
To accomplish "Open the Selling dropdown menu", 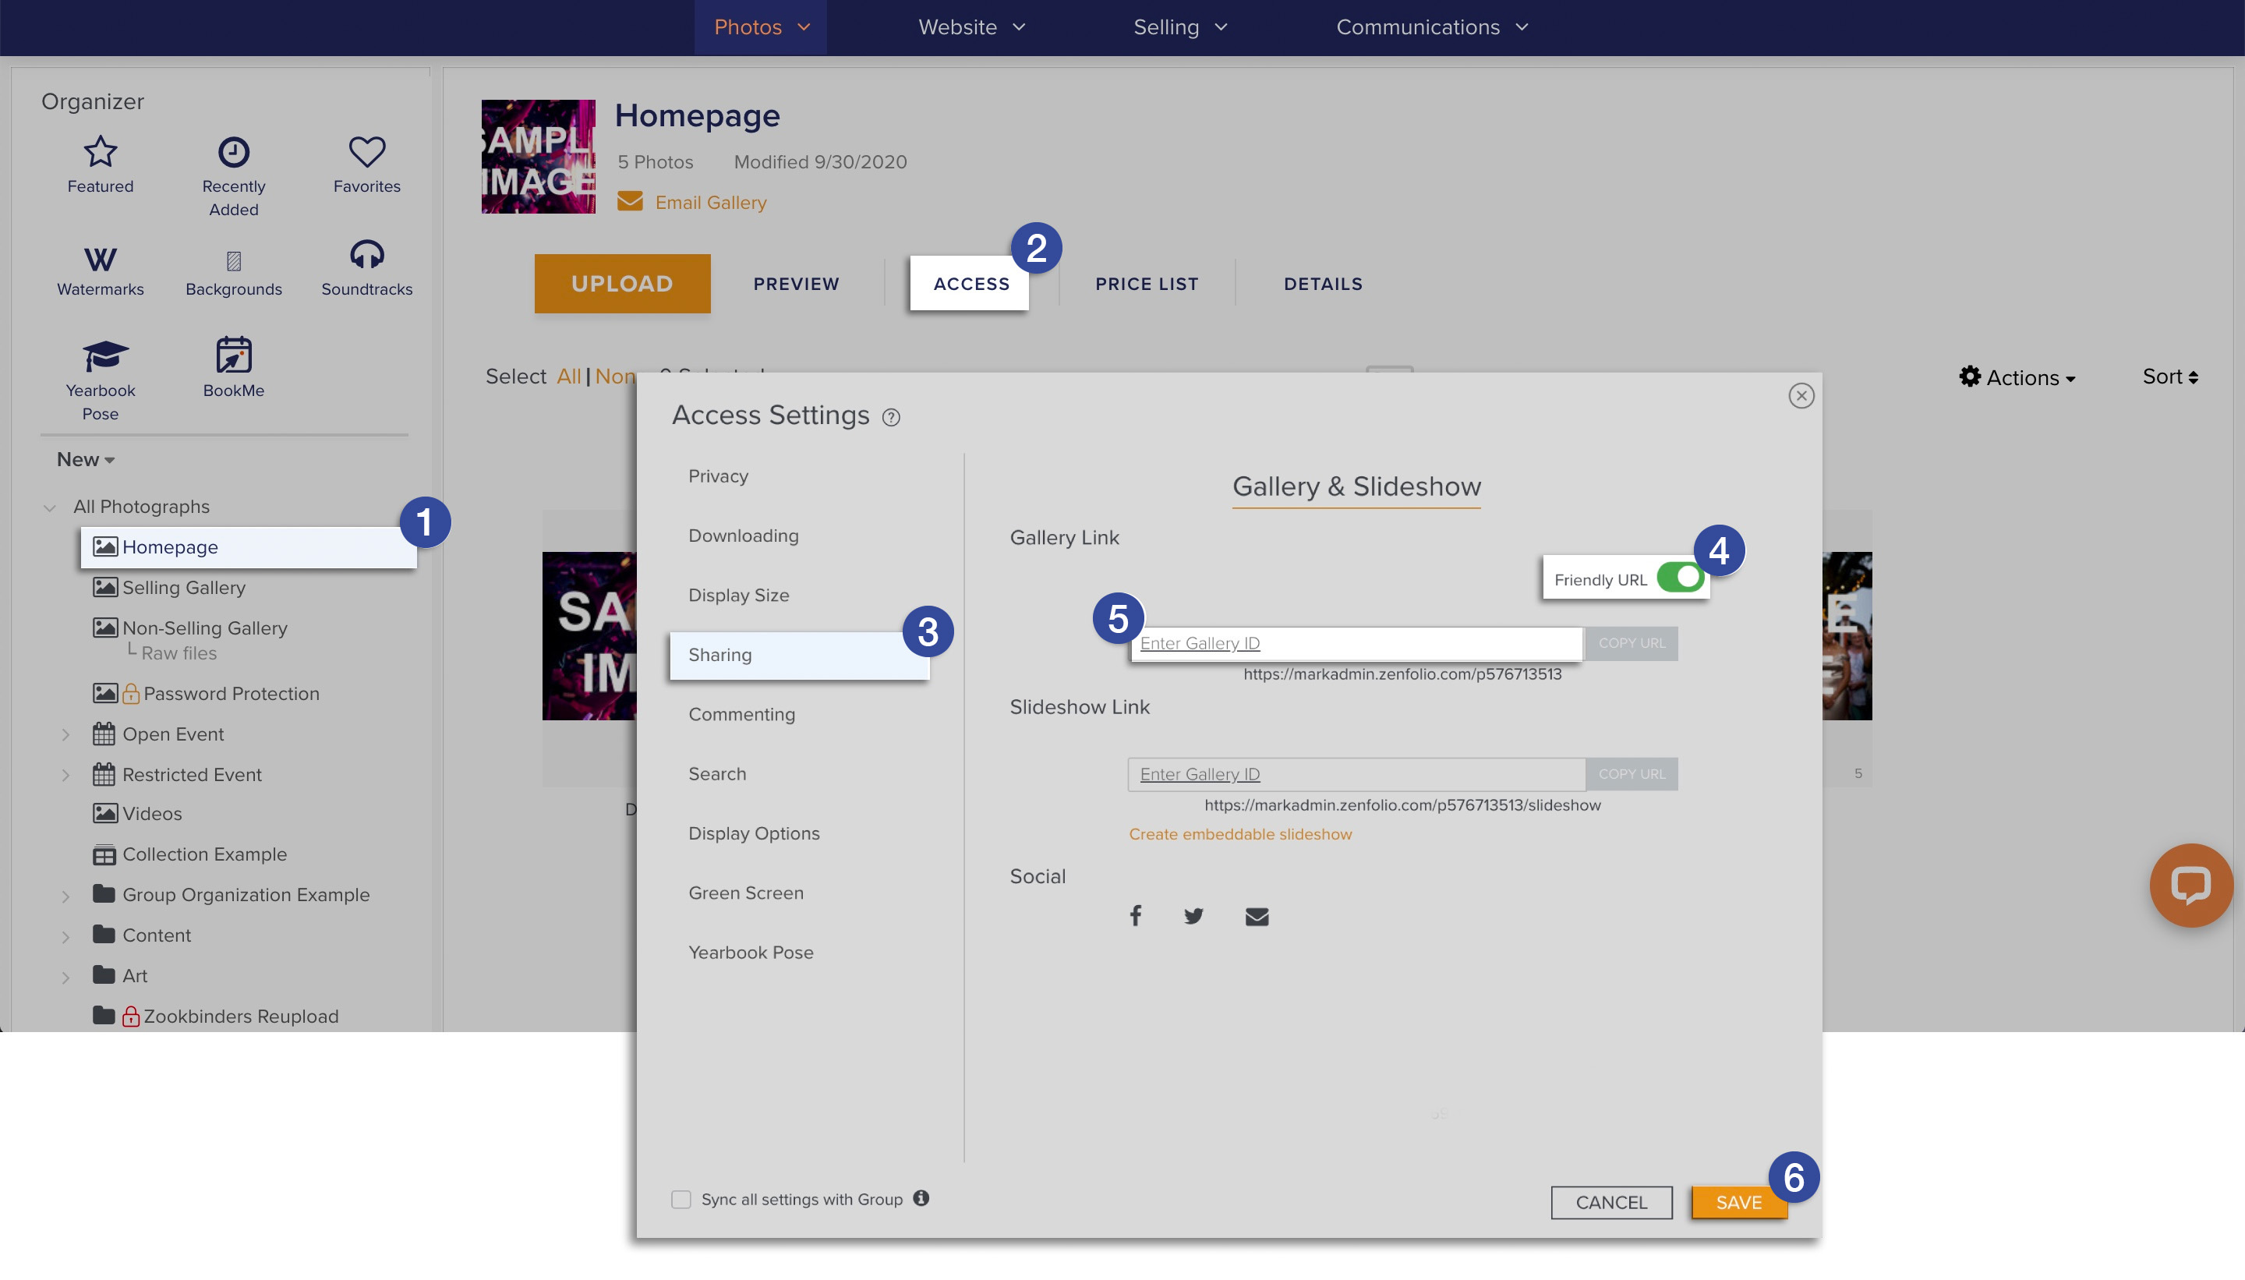I will point(1179,27).
